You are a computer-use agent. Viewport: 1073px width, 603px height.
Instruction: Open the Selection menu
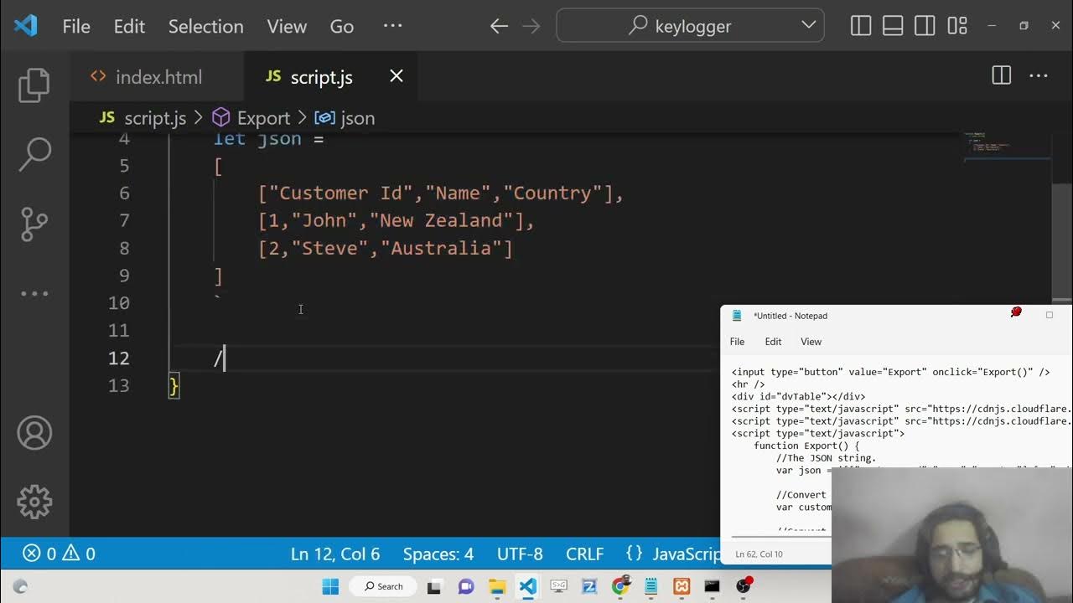pyautogui.click(x=205, y=26)
